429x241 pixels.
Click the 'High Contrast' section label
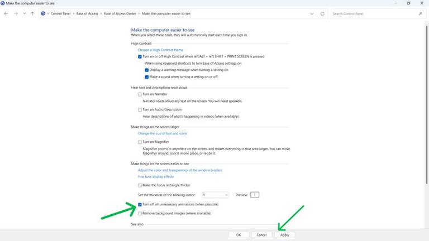[x=141, y=44]
